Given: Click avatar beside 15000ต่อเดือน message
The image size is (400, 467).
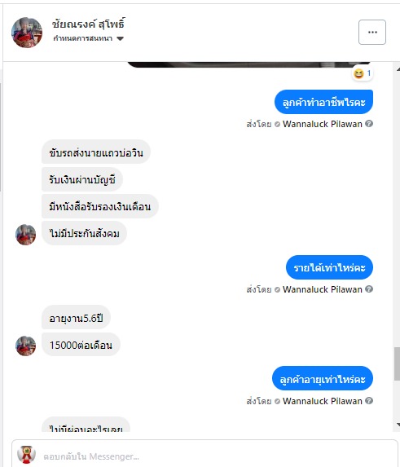Looking at the screenshot, I should 25,346.
